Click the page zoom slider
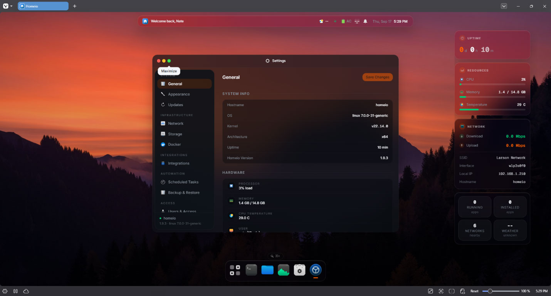 [x=501, y=291]
